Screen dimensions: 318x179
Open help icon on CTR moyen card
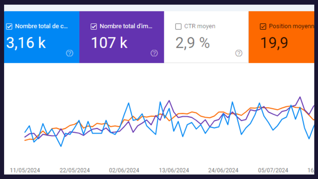(x=238, y=53)
